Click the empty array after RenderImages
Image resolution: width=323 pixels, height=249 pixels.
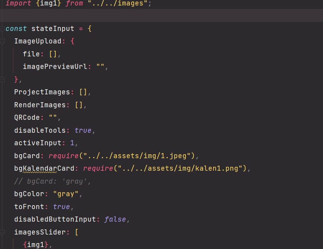(x=79, y=105)
